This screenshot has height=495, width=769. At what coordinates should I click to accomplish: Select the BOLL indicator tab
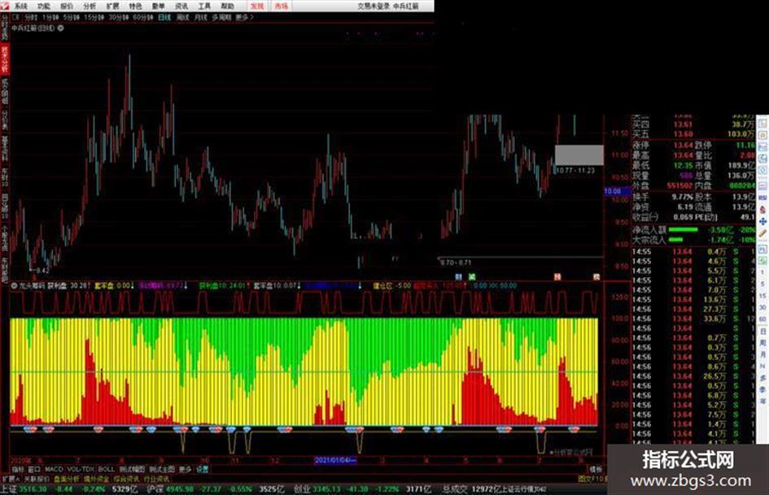[x=107, y=469]
